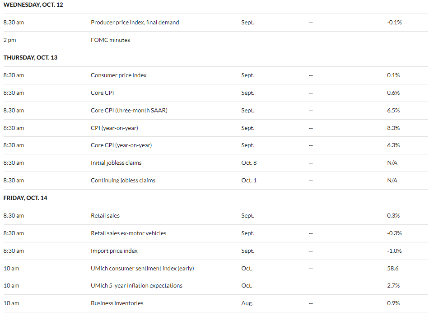Select the Retail sales report
This screenshot has height=316, width=429.
click(x=105, y=216)
